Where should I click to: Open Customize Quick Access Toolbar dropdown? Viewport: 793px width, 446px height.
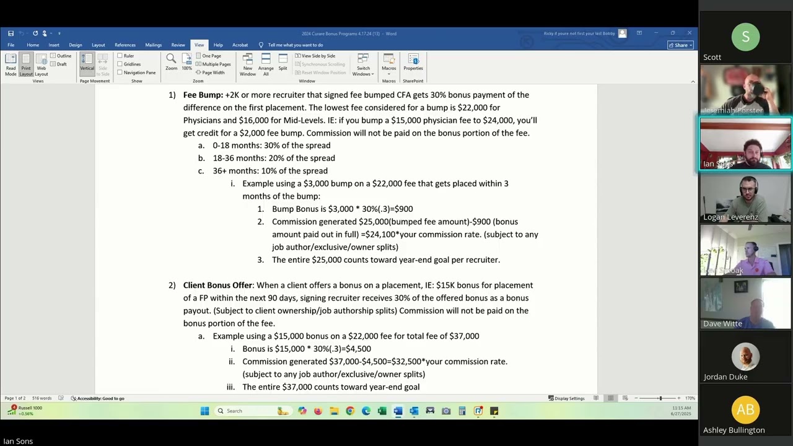tap(59, 33)
